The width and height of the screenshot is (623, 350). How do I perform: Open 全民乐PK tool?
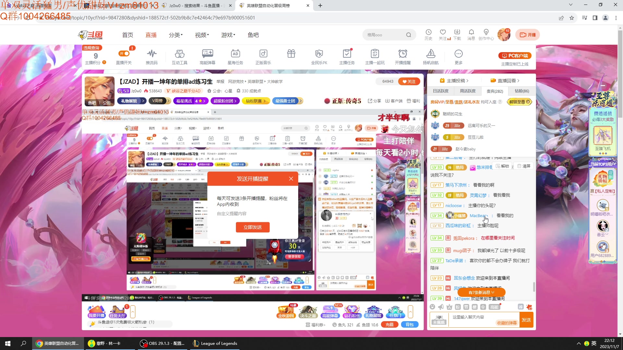point(319,56)
